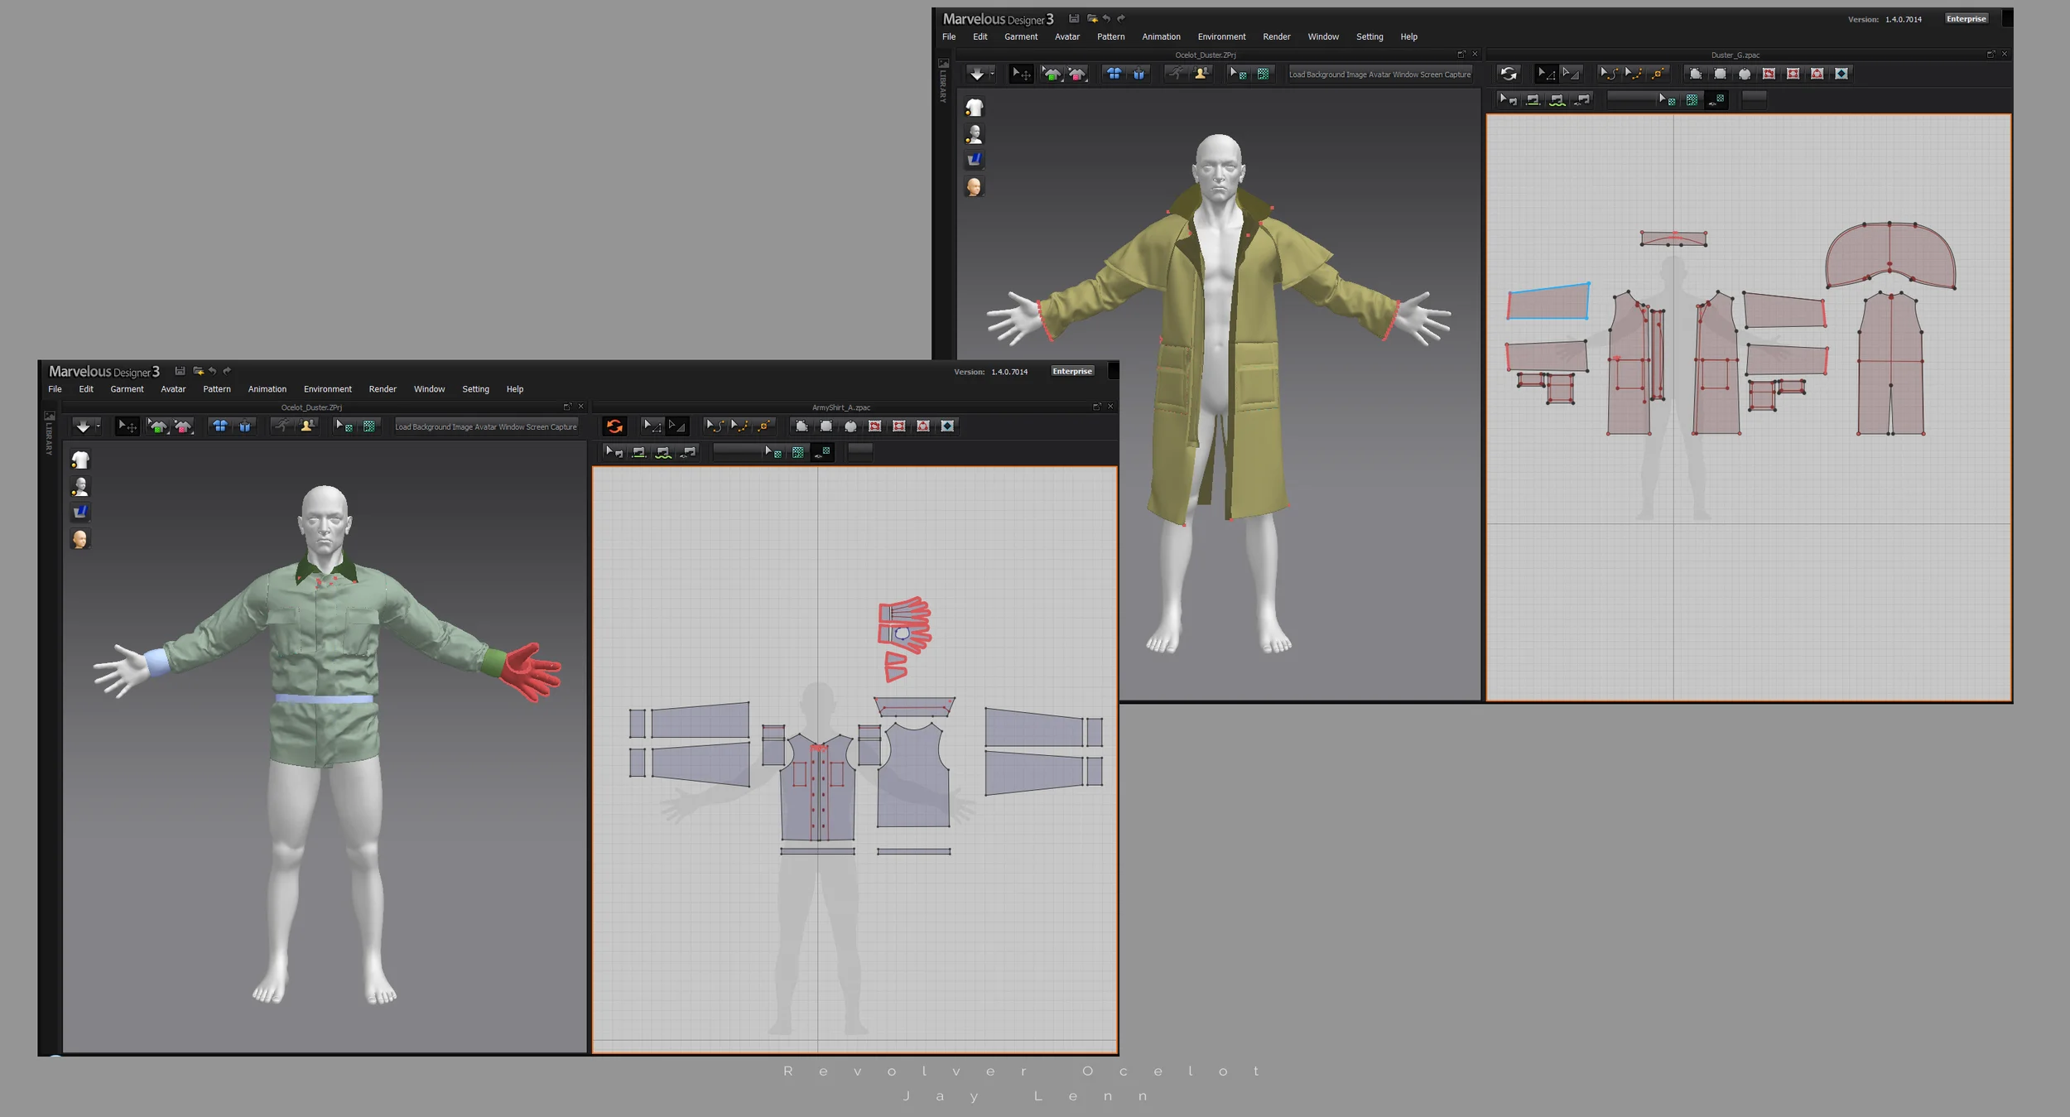The width and height of the screenshot is (2070, 1117).
Task: Click the Redo arrow in Duster_G window title
Action: click(1121, 18)
